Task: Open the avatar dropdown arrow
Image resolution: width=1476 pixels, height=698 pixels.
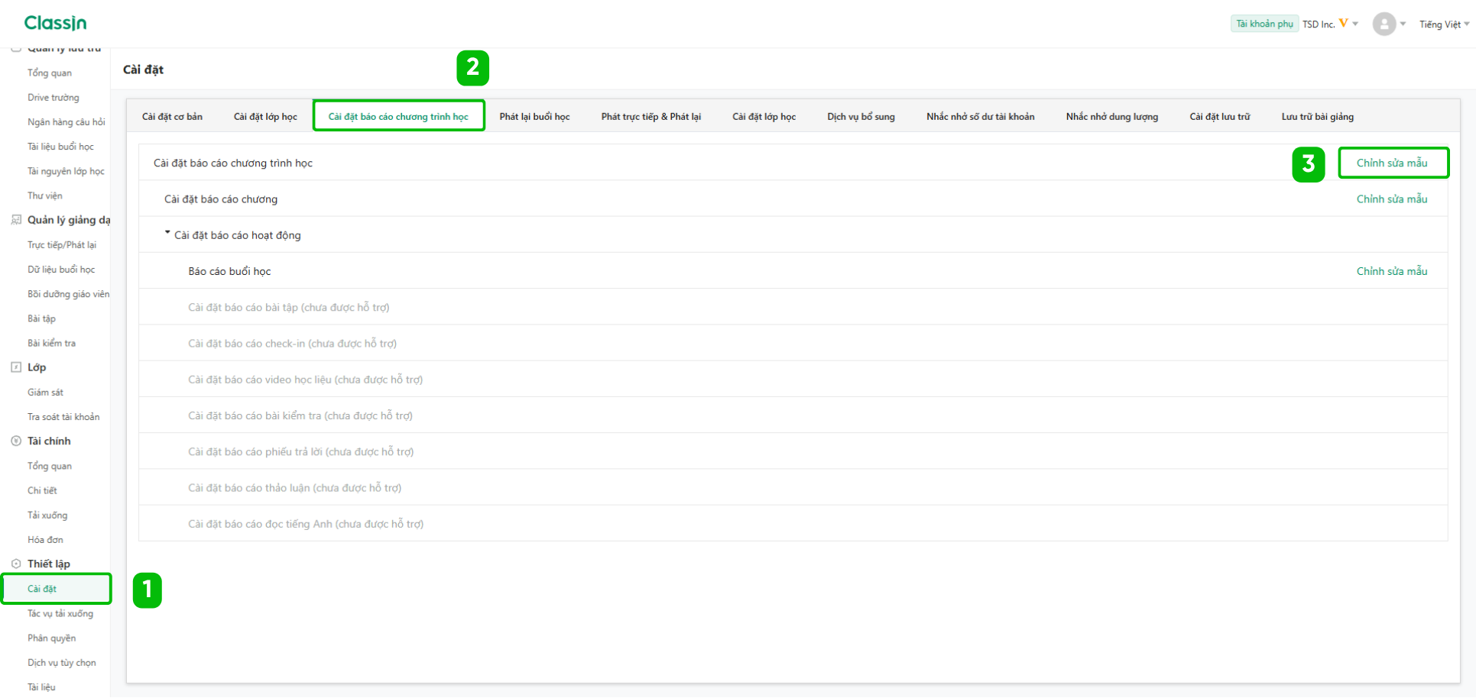Action: [x=1403, y=24]
